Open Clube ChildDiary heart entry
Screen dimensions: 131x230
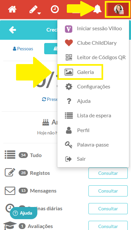(93, 43)
